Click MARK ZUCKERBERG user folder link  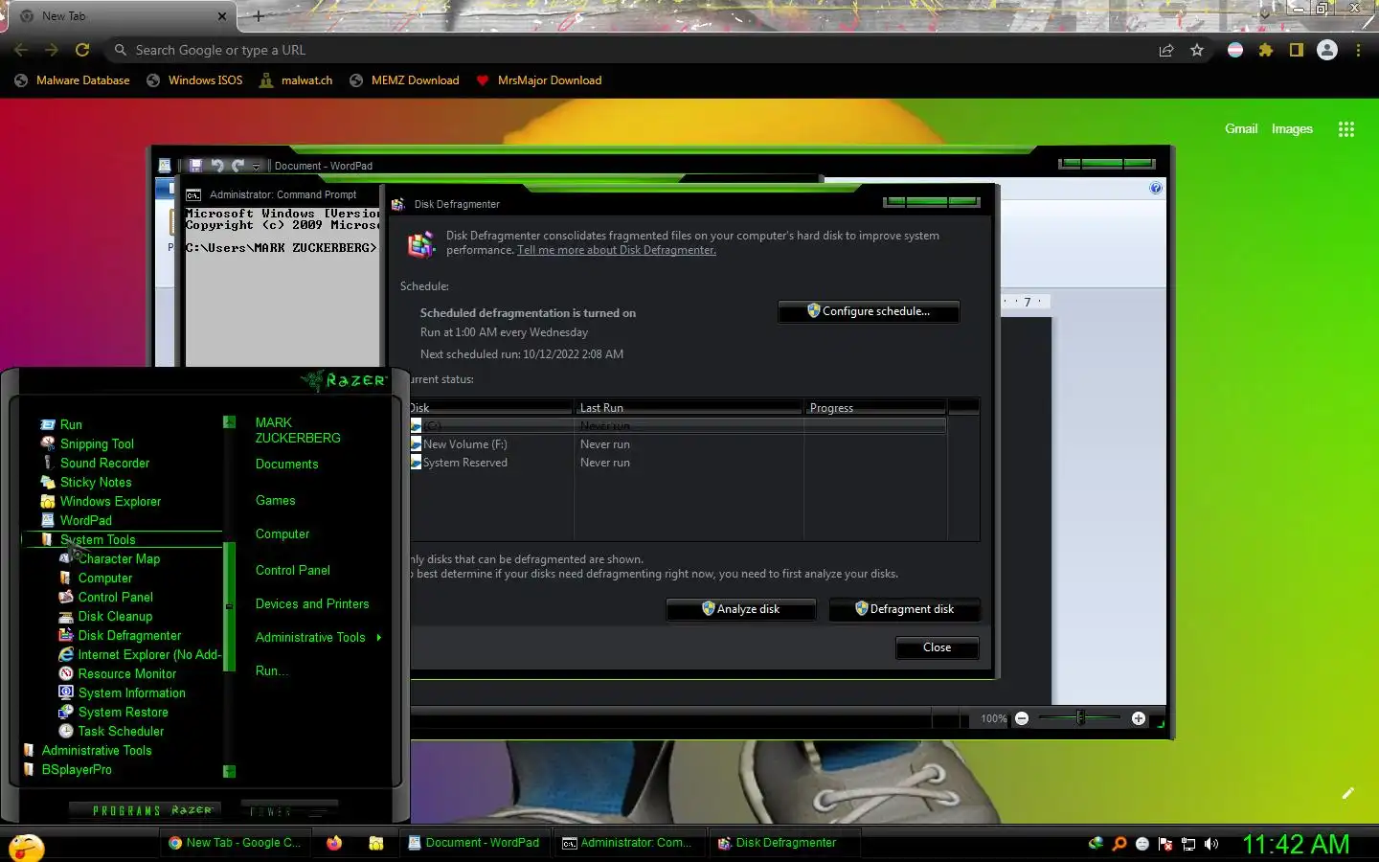tap(297, 430)
